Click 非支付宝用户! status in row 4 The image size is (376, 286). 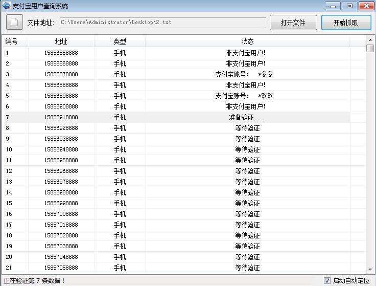(246, 85)
